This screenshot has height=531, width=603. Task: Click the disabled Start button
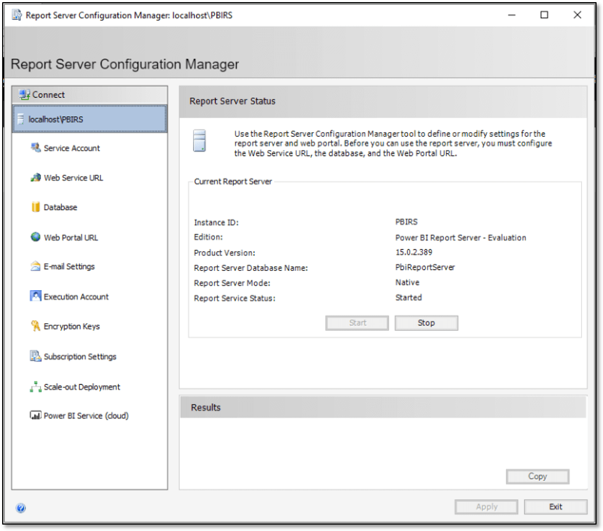click(357, 323)
